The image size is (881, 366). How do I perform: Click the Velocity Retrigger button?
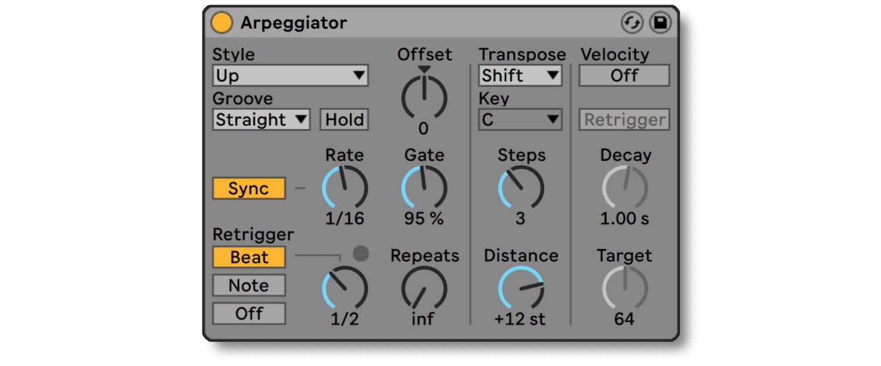tap(625, 120)
